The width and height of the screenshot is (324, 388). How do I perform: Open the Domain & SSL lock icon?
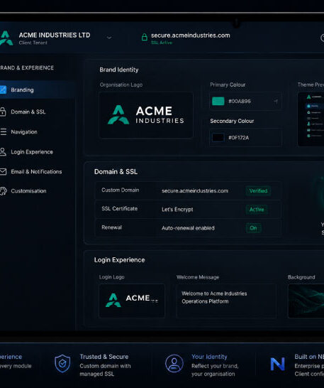(3, 112)
